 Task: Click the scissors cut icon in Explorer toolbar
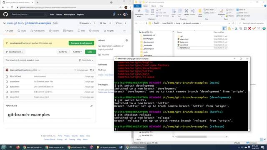coord(236,28)
